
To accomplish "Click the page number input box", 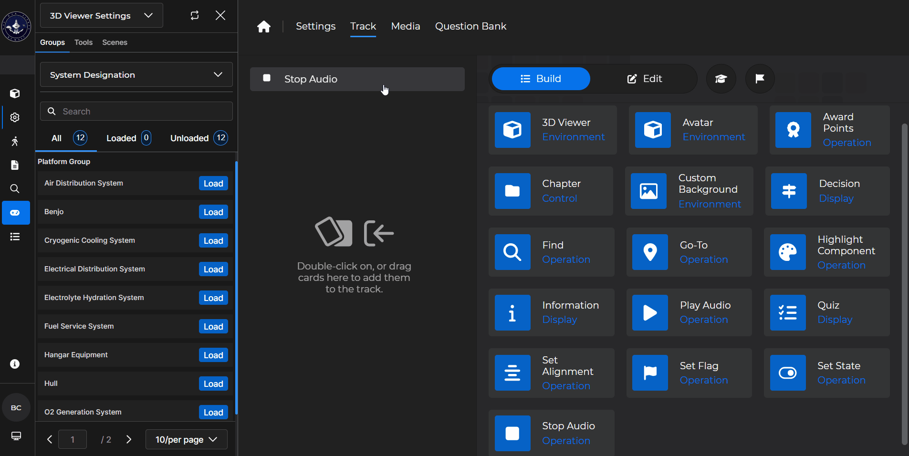I will click(73, 439).
